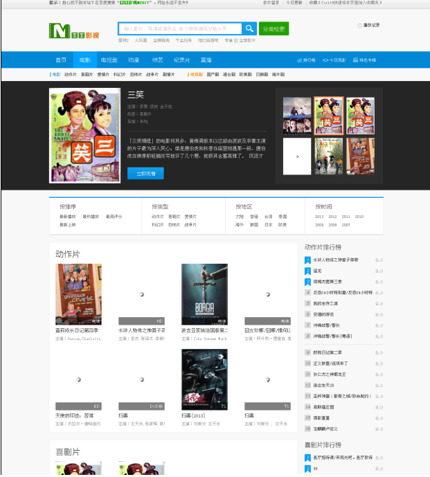Viewport: 430px width, 477px height.
Task: Open 科幻片 in the sub navigation
Action: [x=119, y=75]
